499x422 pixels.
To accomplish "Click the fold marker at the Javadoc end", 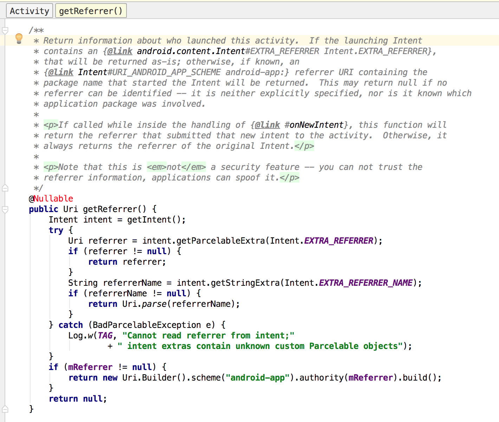I will (5, 188).
